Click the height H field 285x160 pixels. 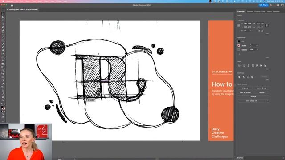(260, 27)
